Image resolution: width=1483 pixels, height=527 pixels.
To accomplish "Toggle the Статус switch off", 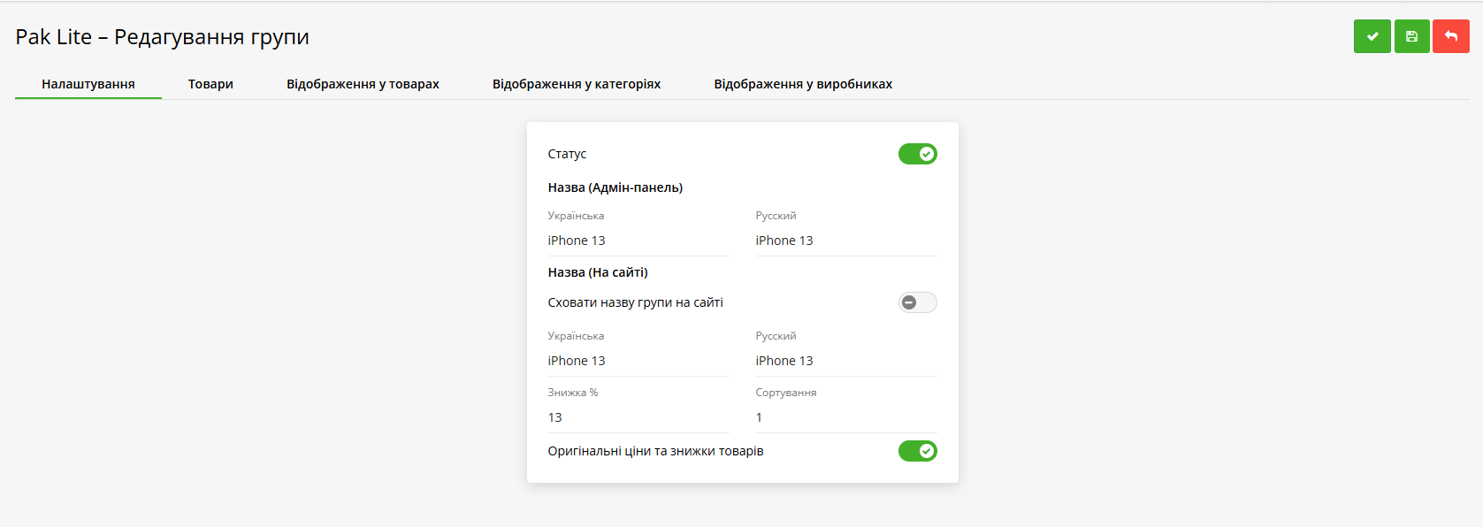I will [917, 153].
